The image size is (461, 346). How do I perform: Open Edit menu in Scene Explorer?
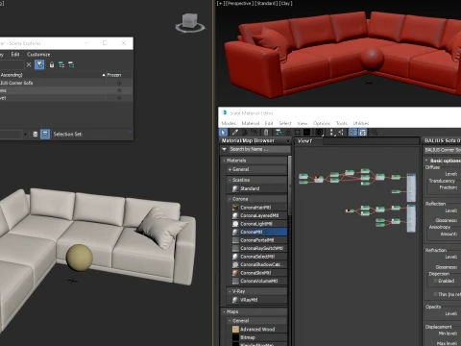(15, 54)
